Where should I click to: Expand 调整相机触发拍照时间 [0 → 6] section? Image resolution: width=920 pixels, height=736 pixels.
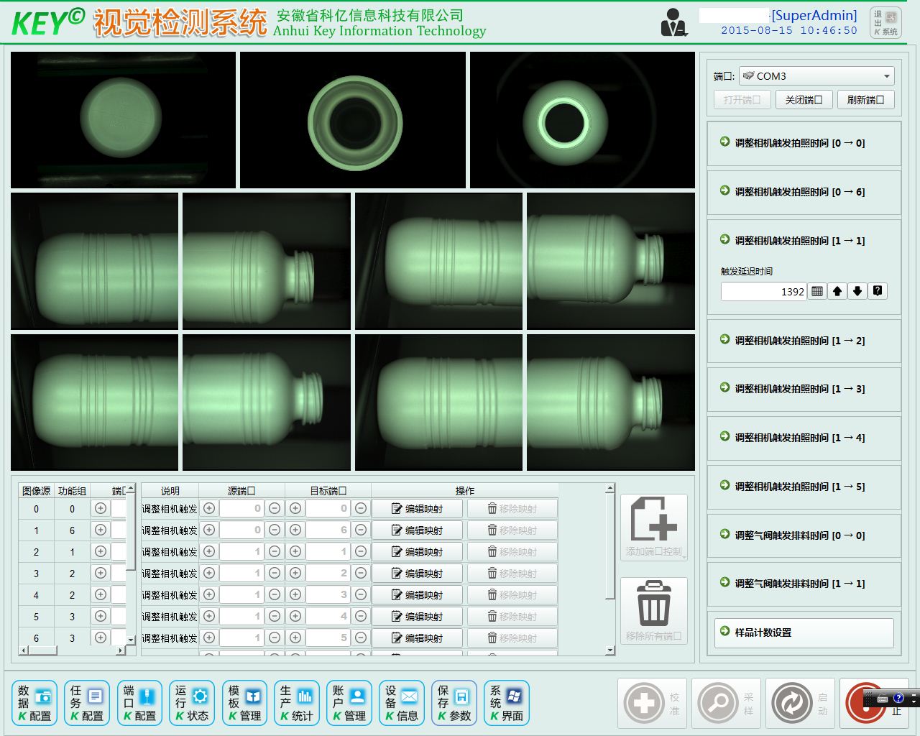click(x=804, y=192)
